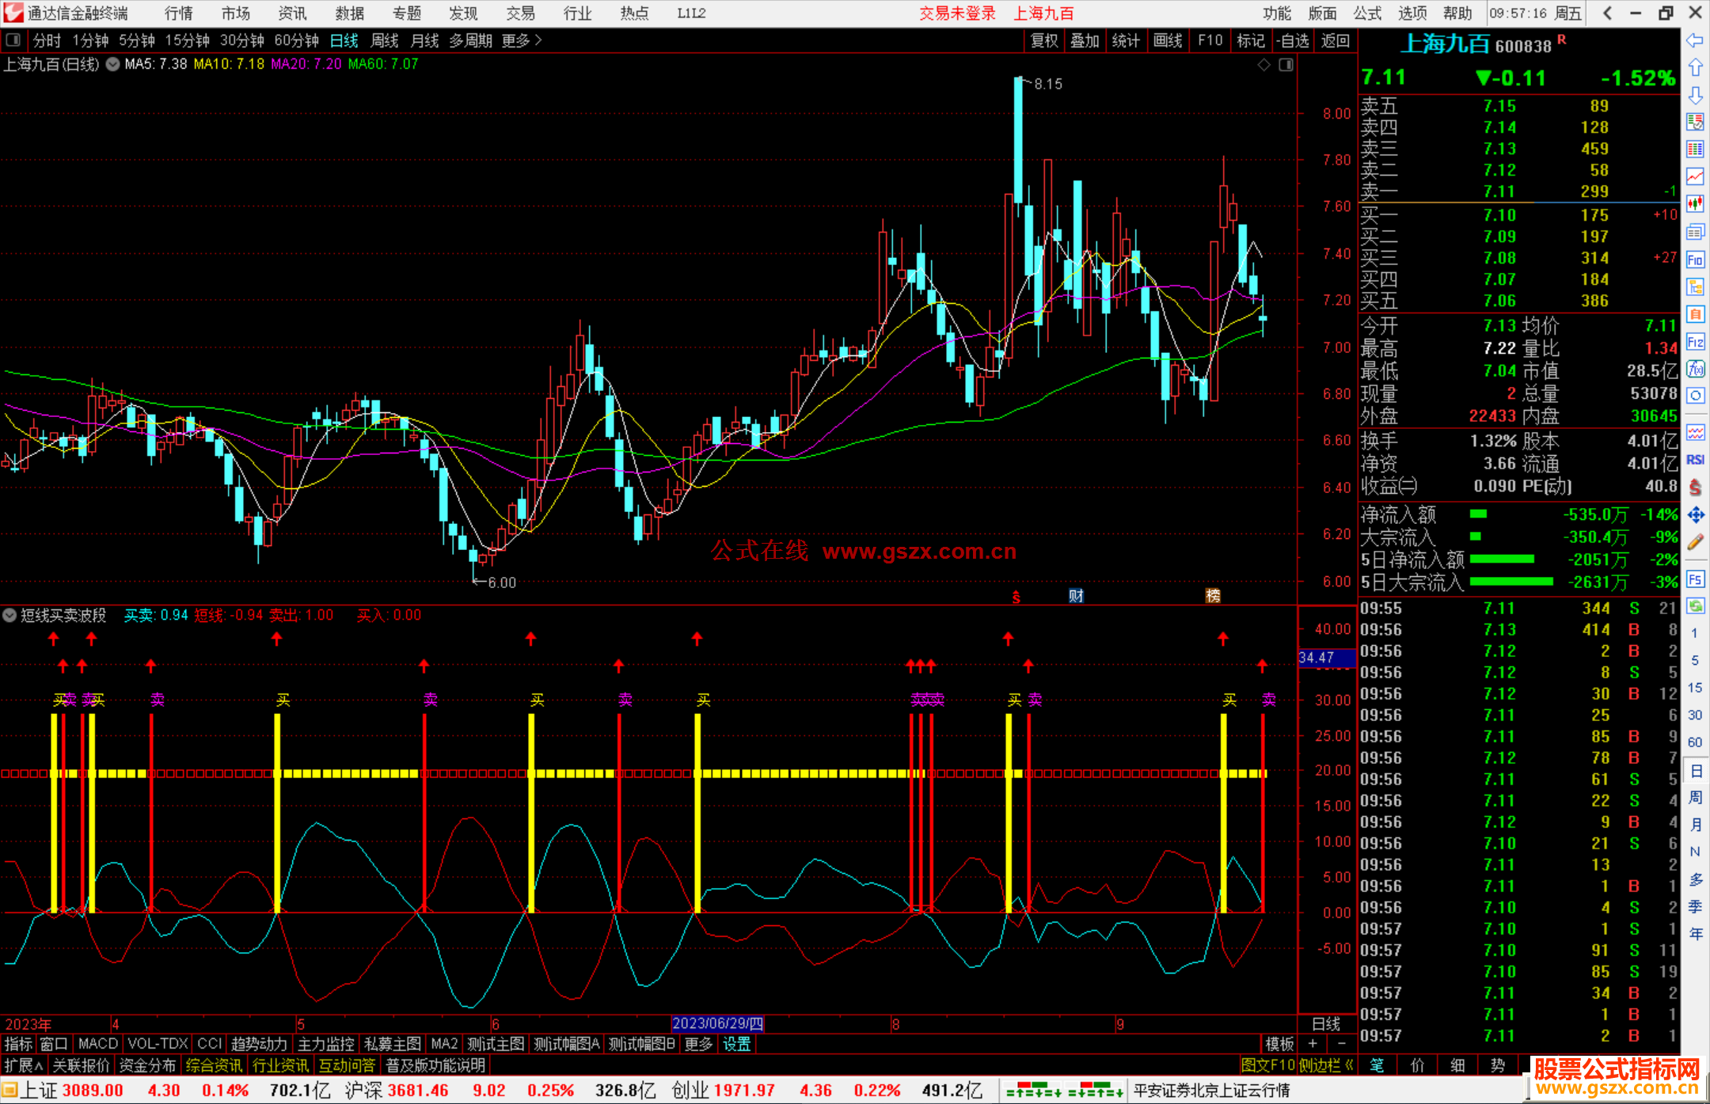Select the 月 monthly period in sidebar

point(1695,825)
